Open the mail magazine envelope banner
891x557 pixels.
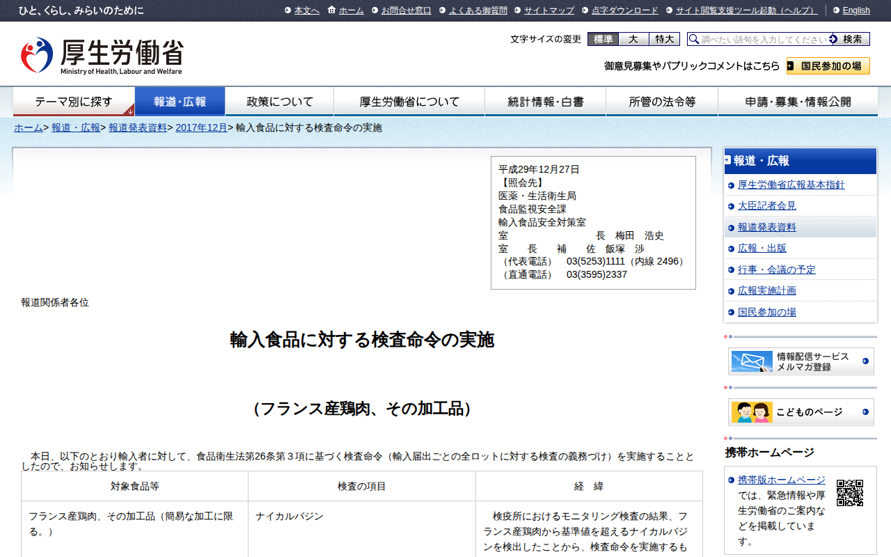[x=801, y=361]
